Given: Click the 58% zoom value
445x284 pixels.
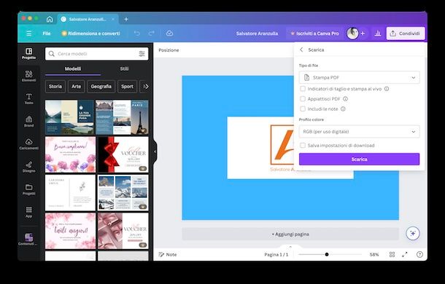Looking at the screenshot, I should click(x=374, y=255).
